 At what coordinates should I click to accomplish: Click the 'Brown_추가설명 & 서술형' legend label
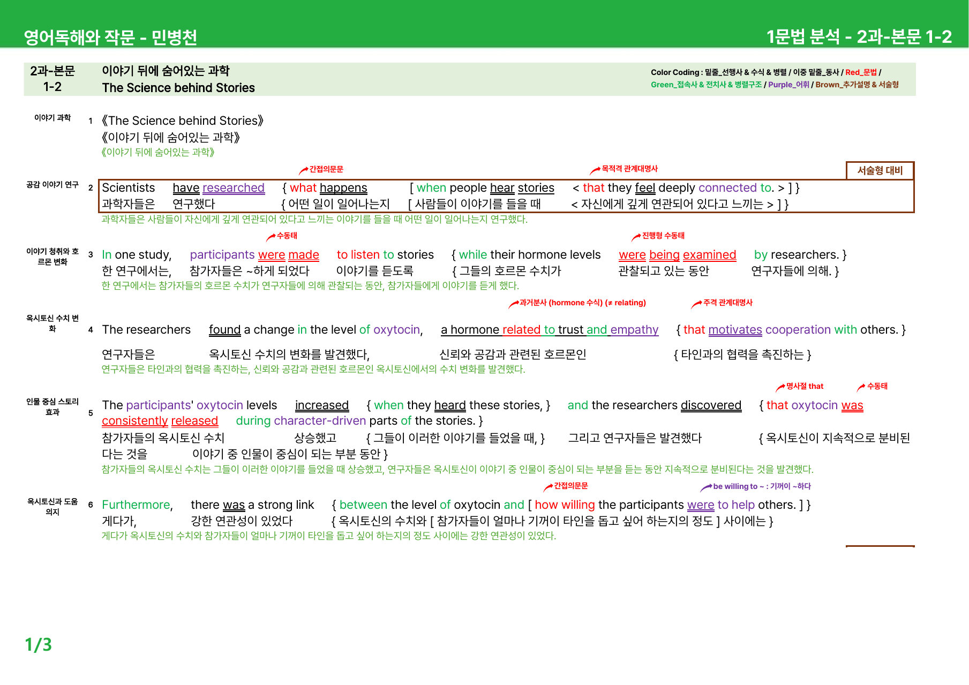pos(857,85)
